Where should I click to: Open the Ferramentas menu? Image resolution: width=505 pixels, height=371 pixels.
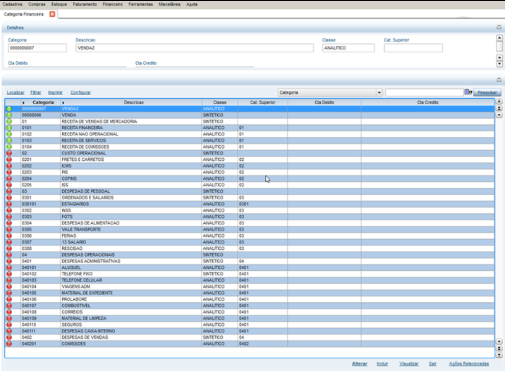coord(140,5)
